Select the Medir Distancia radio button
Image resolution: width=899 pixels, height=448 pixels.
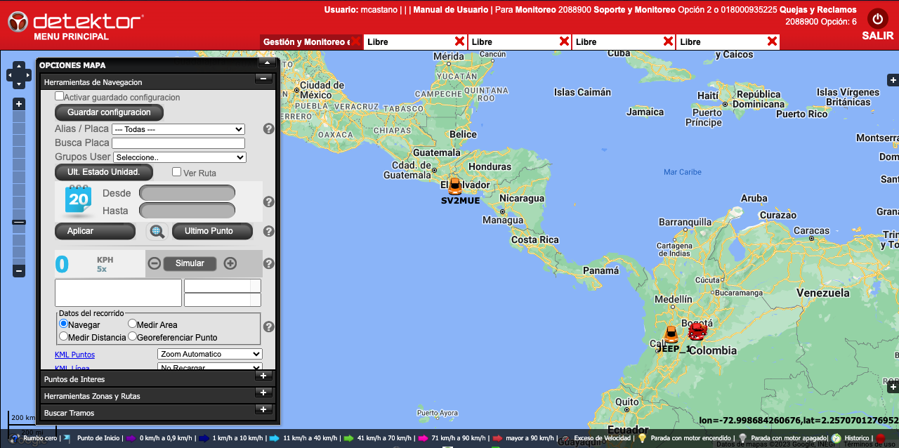click(63, 336)
